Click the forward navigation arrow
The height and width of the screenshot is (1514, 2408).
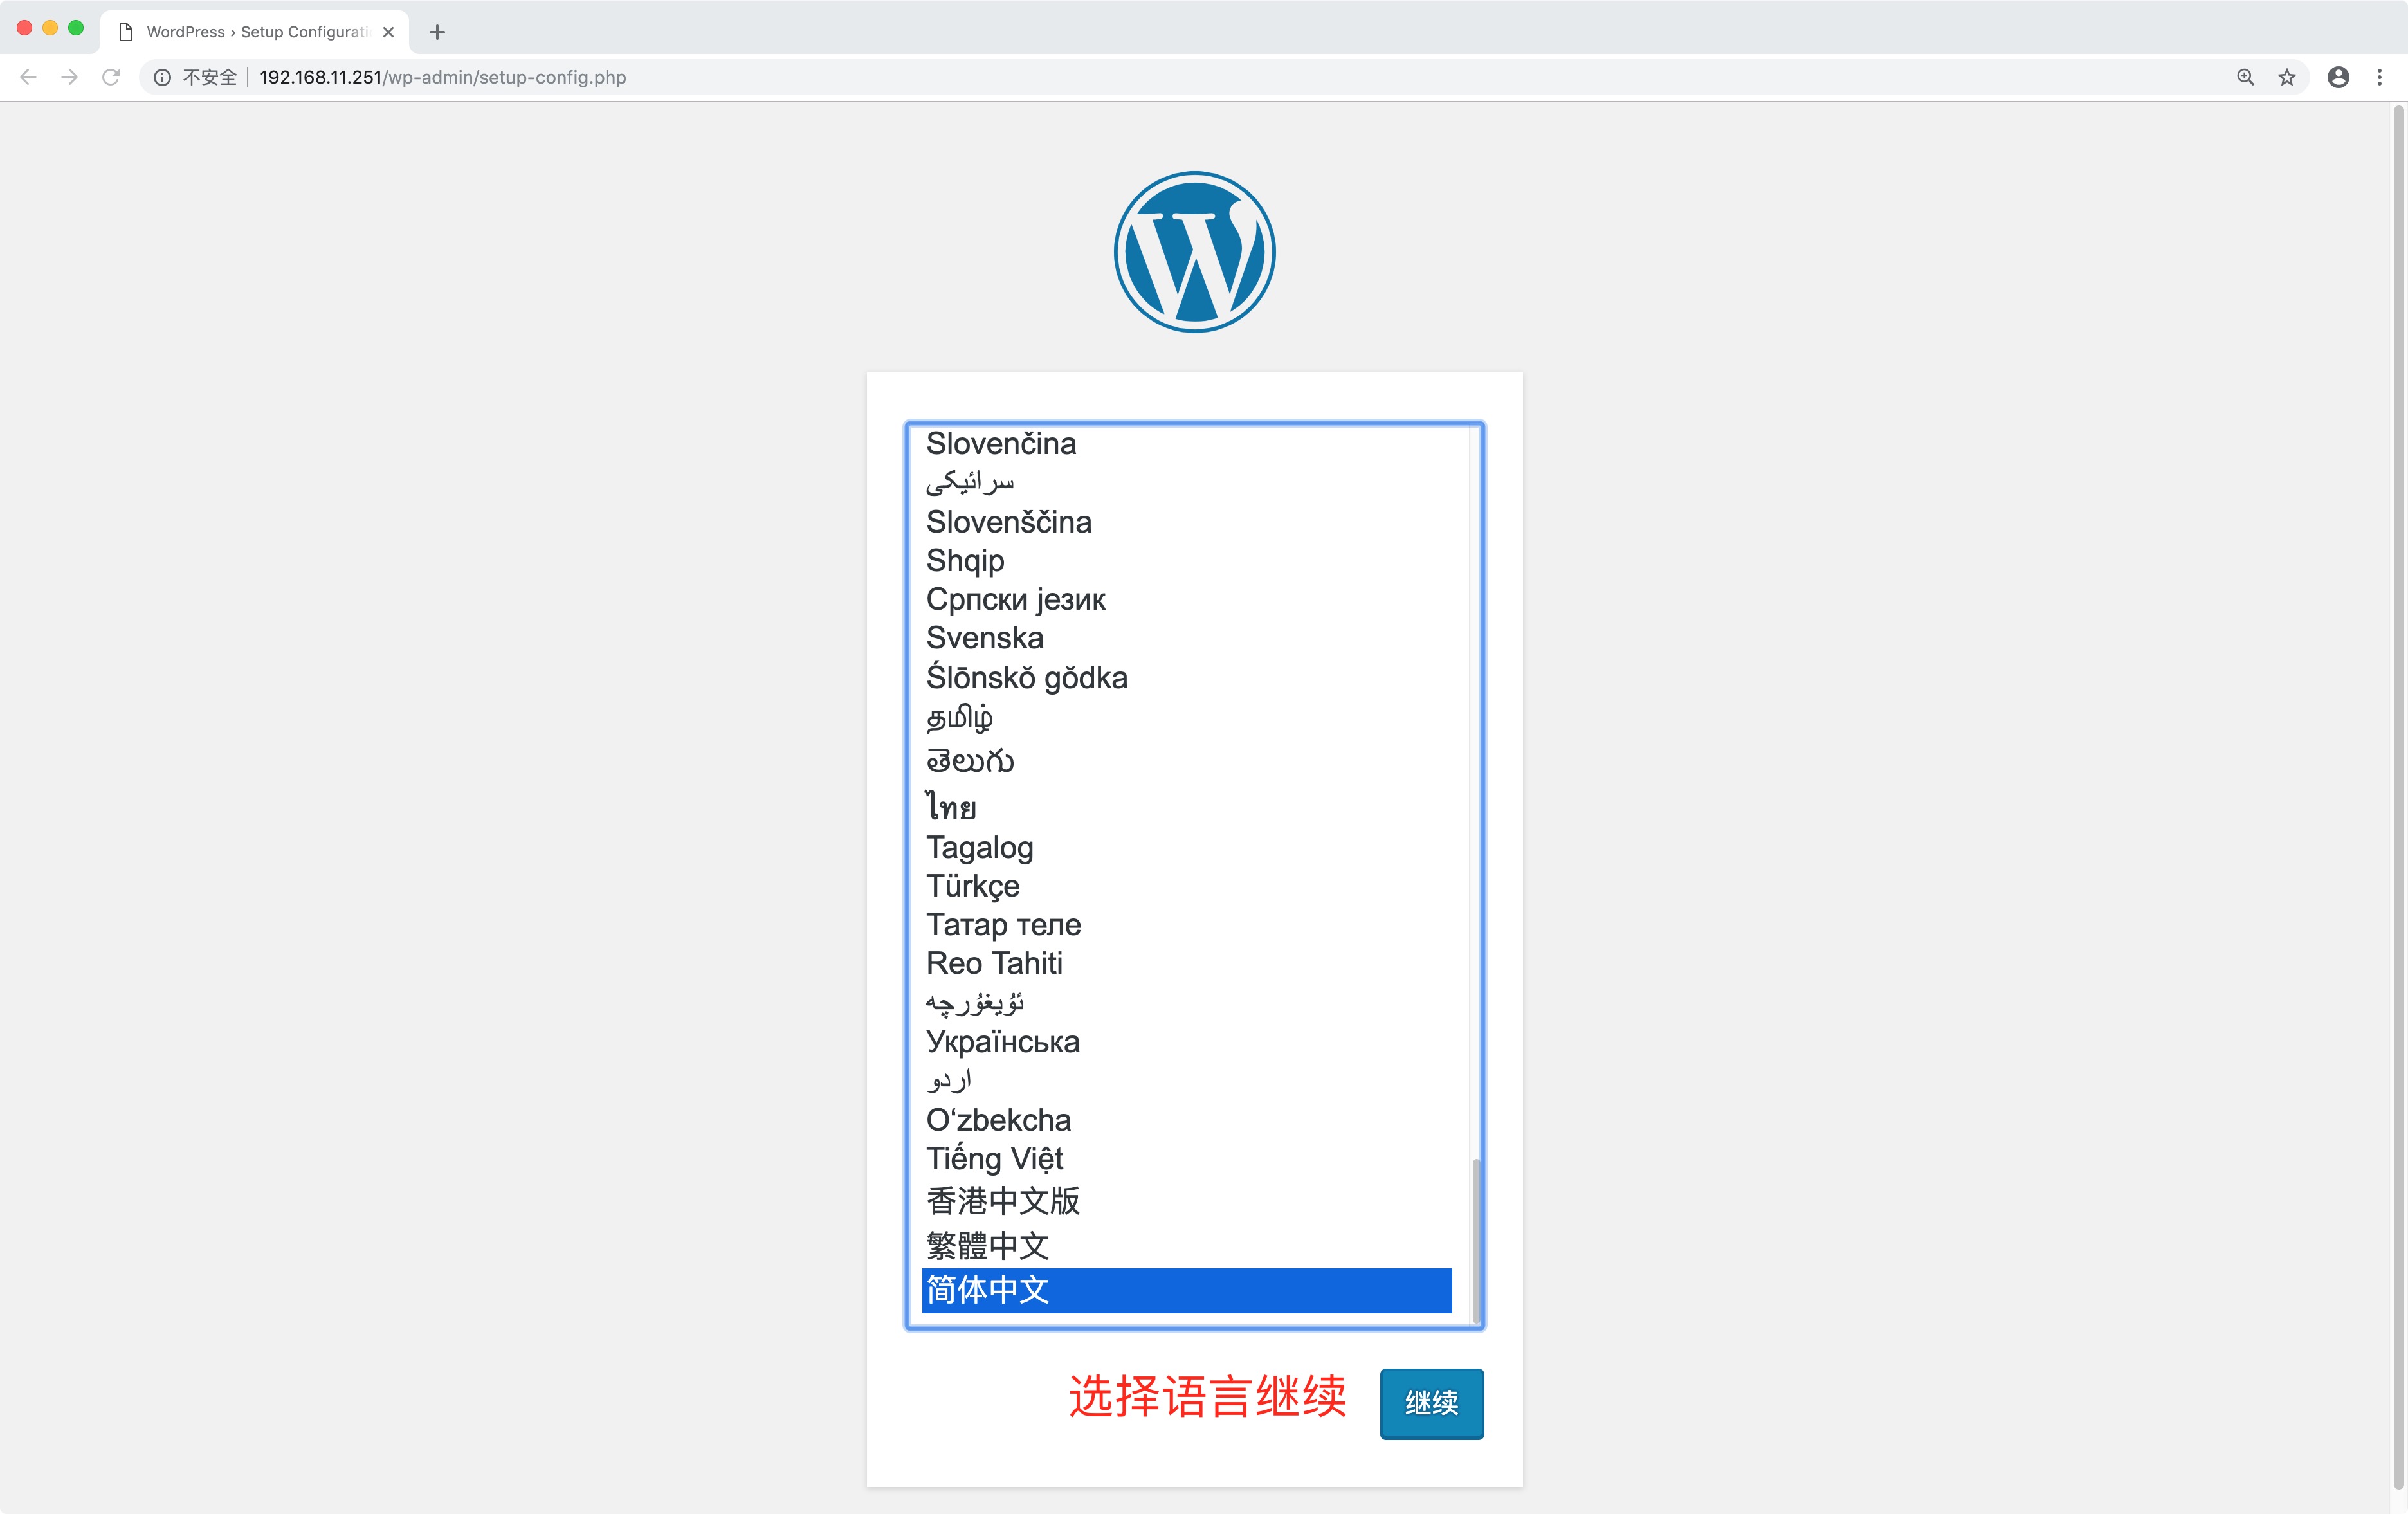69,77
